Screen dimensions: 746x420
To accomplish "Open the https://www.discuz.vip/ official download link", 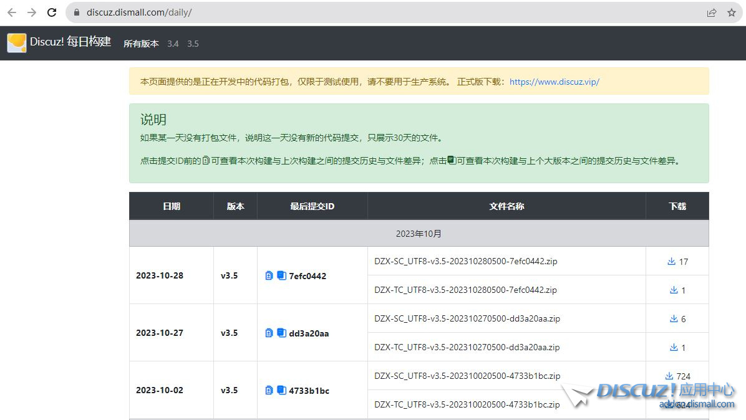I will tap(555, 82).
